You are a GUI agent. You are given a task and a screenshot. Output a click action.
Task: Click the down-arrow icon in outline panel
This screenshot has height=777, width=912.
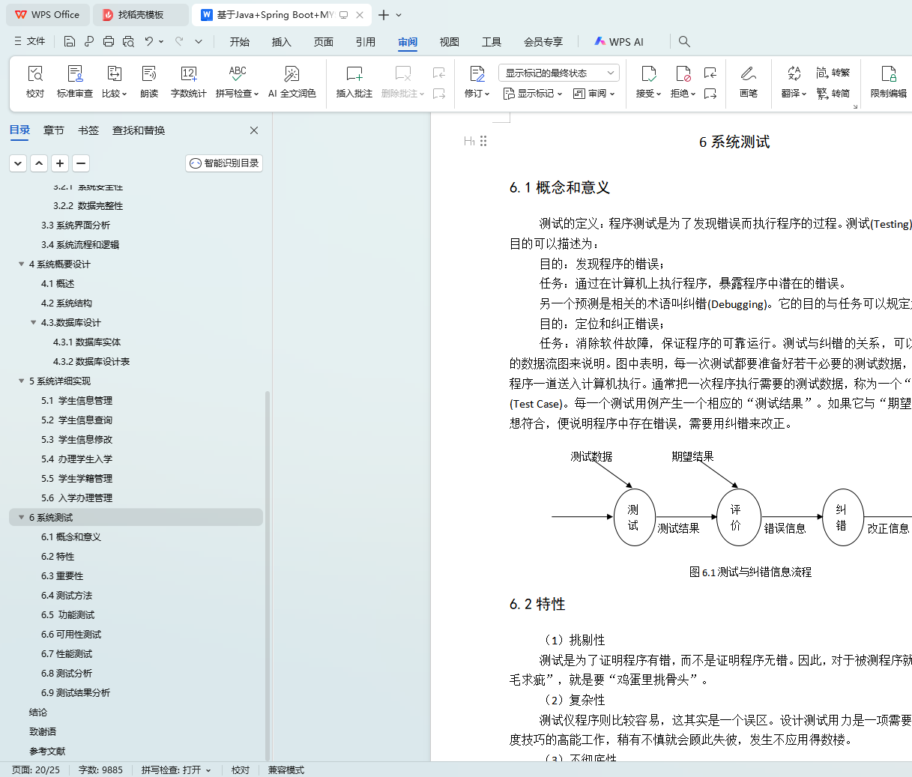(x=18, y=163)
